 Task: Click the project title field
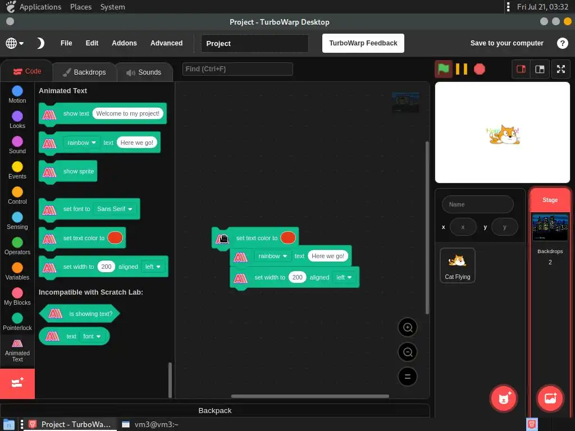click(x=255, y=44)
